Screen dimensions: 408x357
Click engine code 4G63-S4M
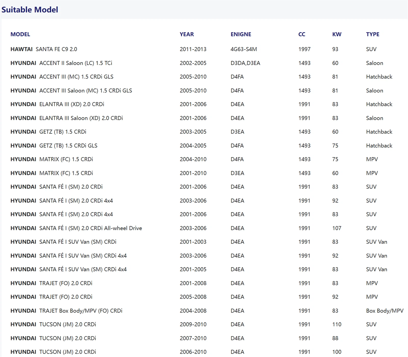[244, 49]
